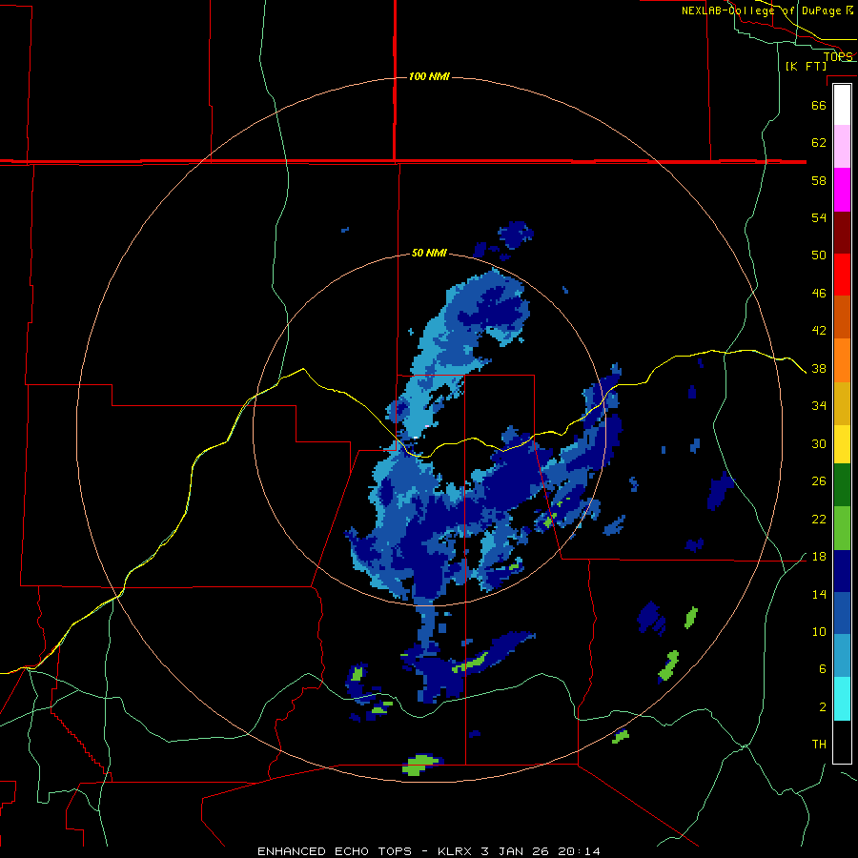Click the 14 legend scale value
This screenshot has width=858, height=858.
[x=819, y=594]
